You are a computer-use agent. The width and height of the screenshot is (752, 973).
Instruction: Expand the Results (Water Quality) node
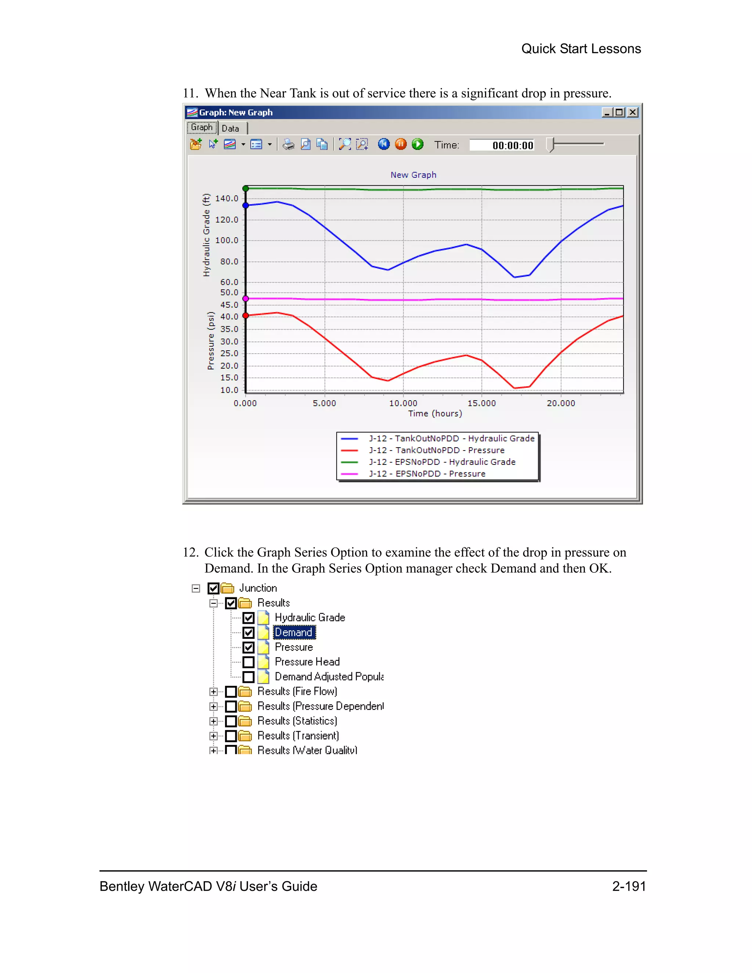(213, 751)
